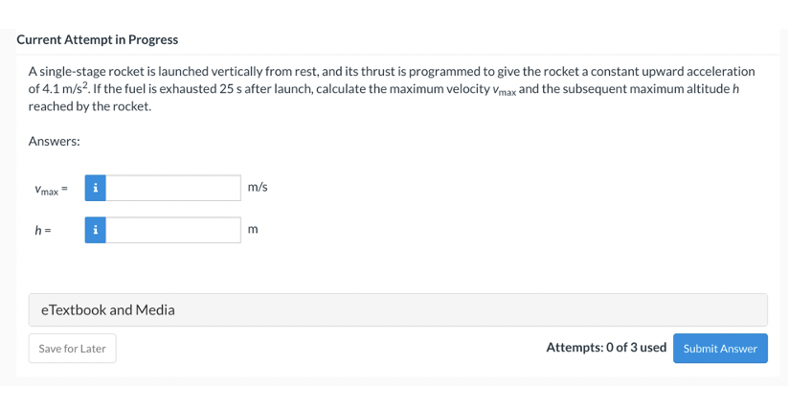
Task: Click the info icon beside vmax field
Action: (95, 188)
